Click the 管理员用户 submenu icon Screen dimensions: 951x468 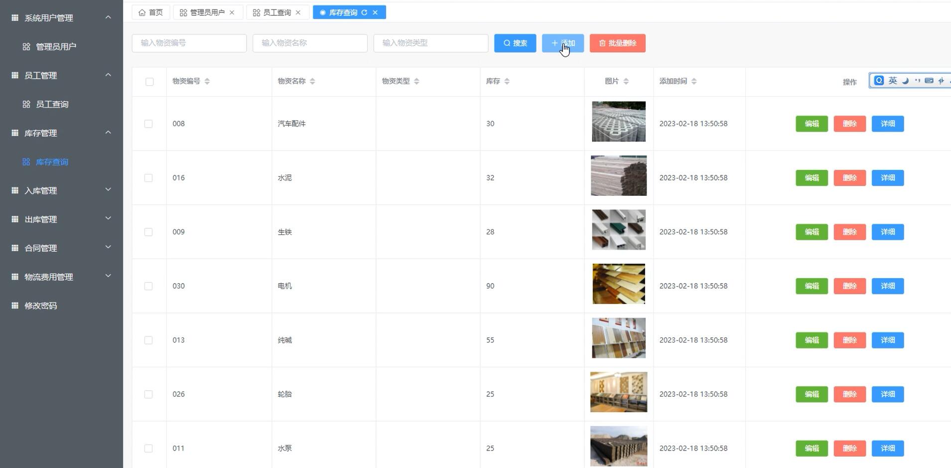pos(26,46)
